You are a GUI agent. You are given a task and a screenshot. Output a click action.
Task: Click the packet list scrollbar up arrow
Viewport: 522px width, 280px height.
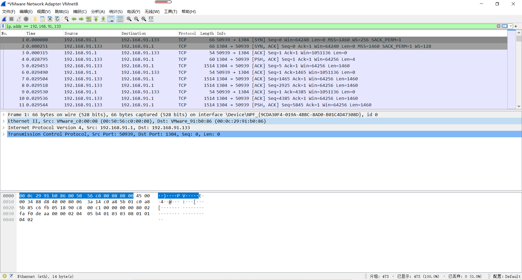tap(519, 33)
